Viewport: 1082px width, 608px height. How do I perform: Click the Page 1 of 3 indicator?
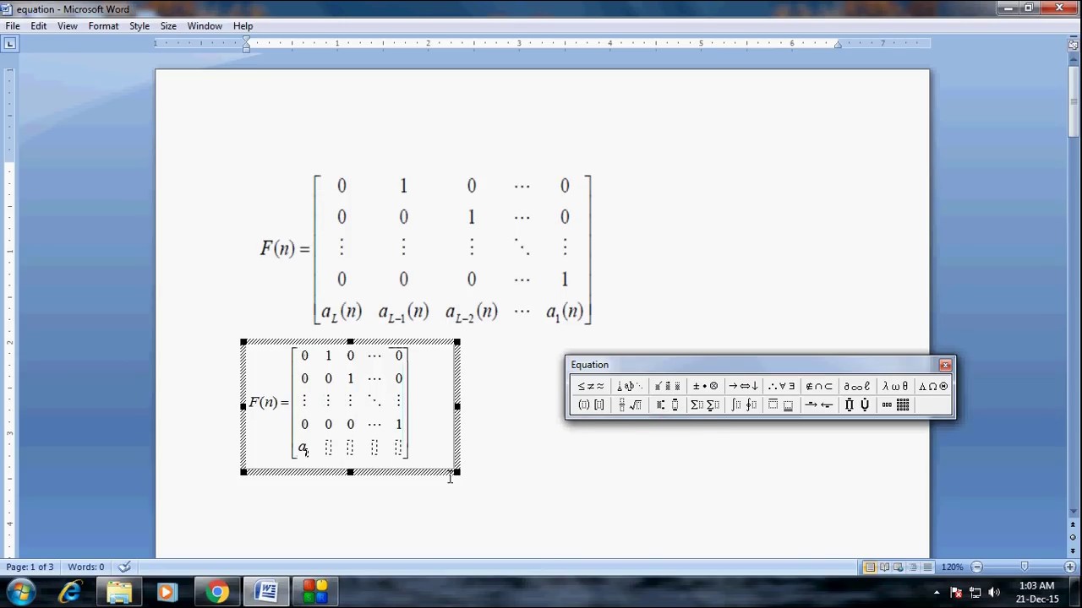30,567
